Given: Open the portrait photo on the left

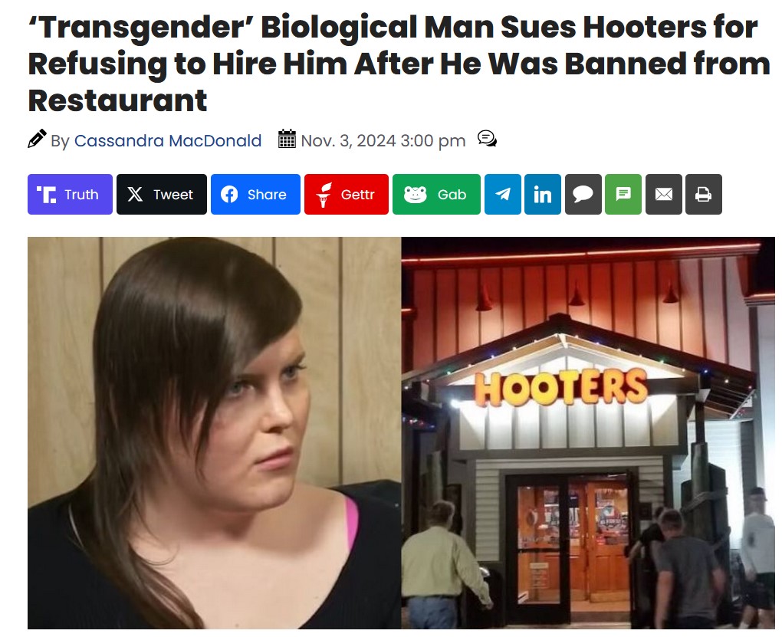Looking at the screenshot, I should (215, 433).
